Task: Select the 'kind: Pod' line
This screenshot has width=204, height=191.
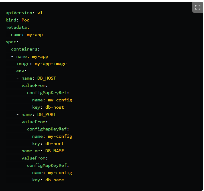Action: (18, 20)
